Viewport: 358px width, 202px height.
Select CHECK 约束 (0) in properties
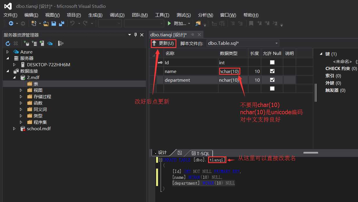coord(341,69)
